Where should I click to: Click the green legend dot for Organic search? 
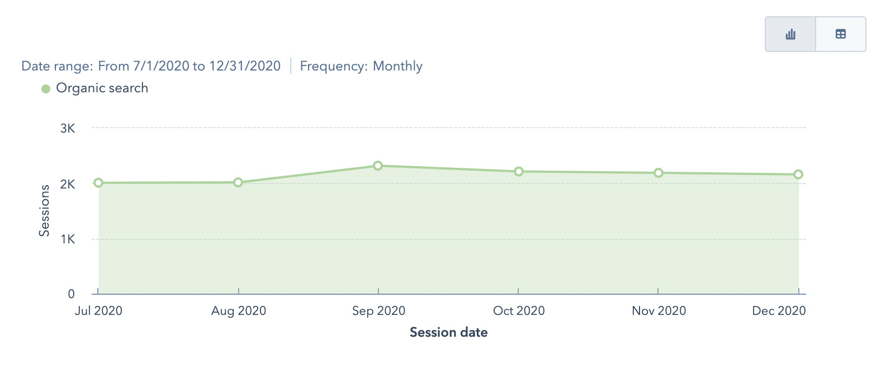(x=46, y=88)
